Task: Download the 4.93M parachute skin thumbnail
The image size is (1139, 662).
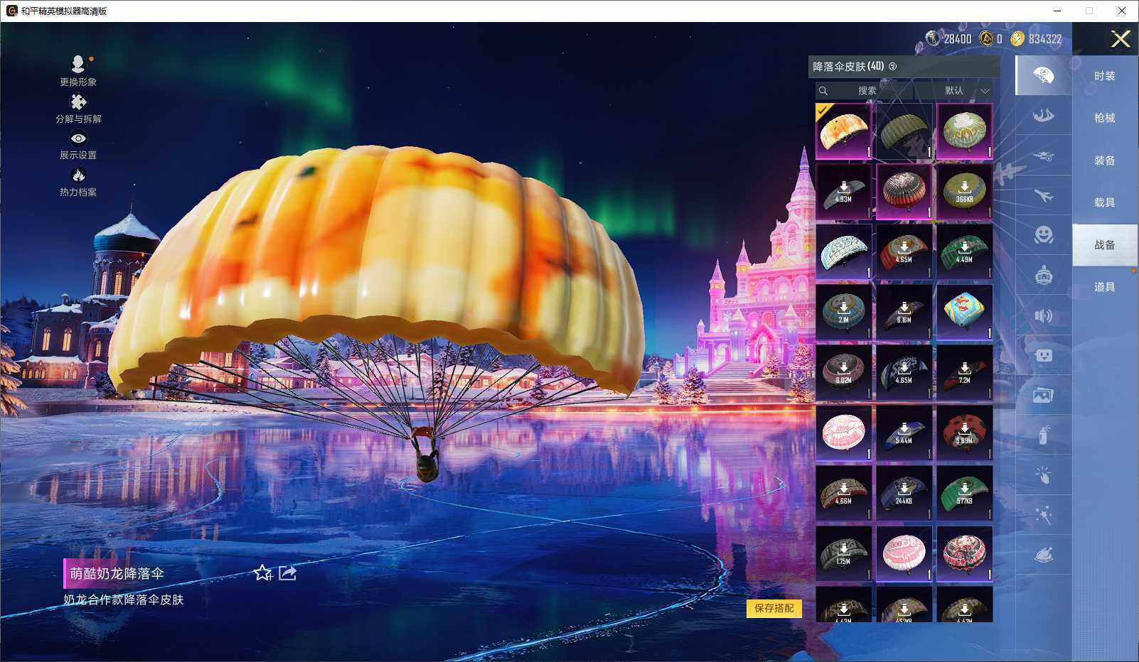Action: pyautogui.click(x=843, y=192)
